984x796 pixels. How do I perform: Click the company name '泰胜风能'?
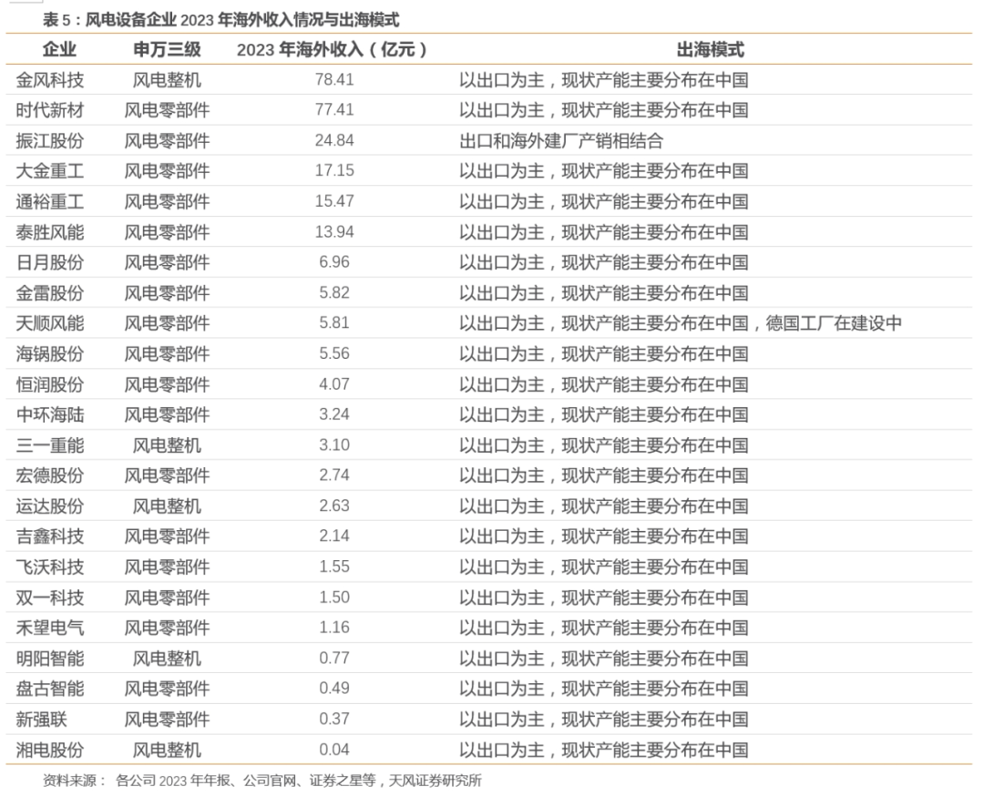click(49, 232)
